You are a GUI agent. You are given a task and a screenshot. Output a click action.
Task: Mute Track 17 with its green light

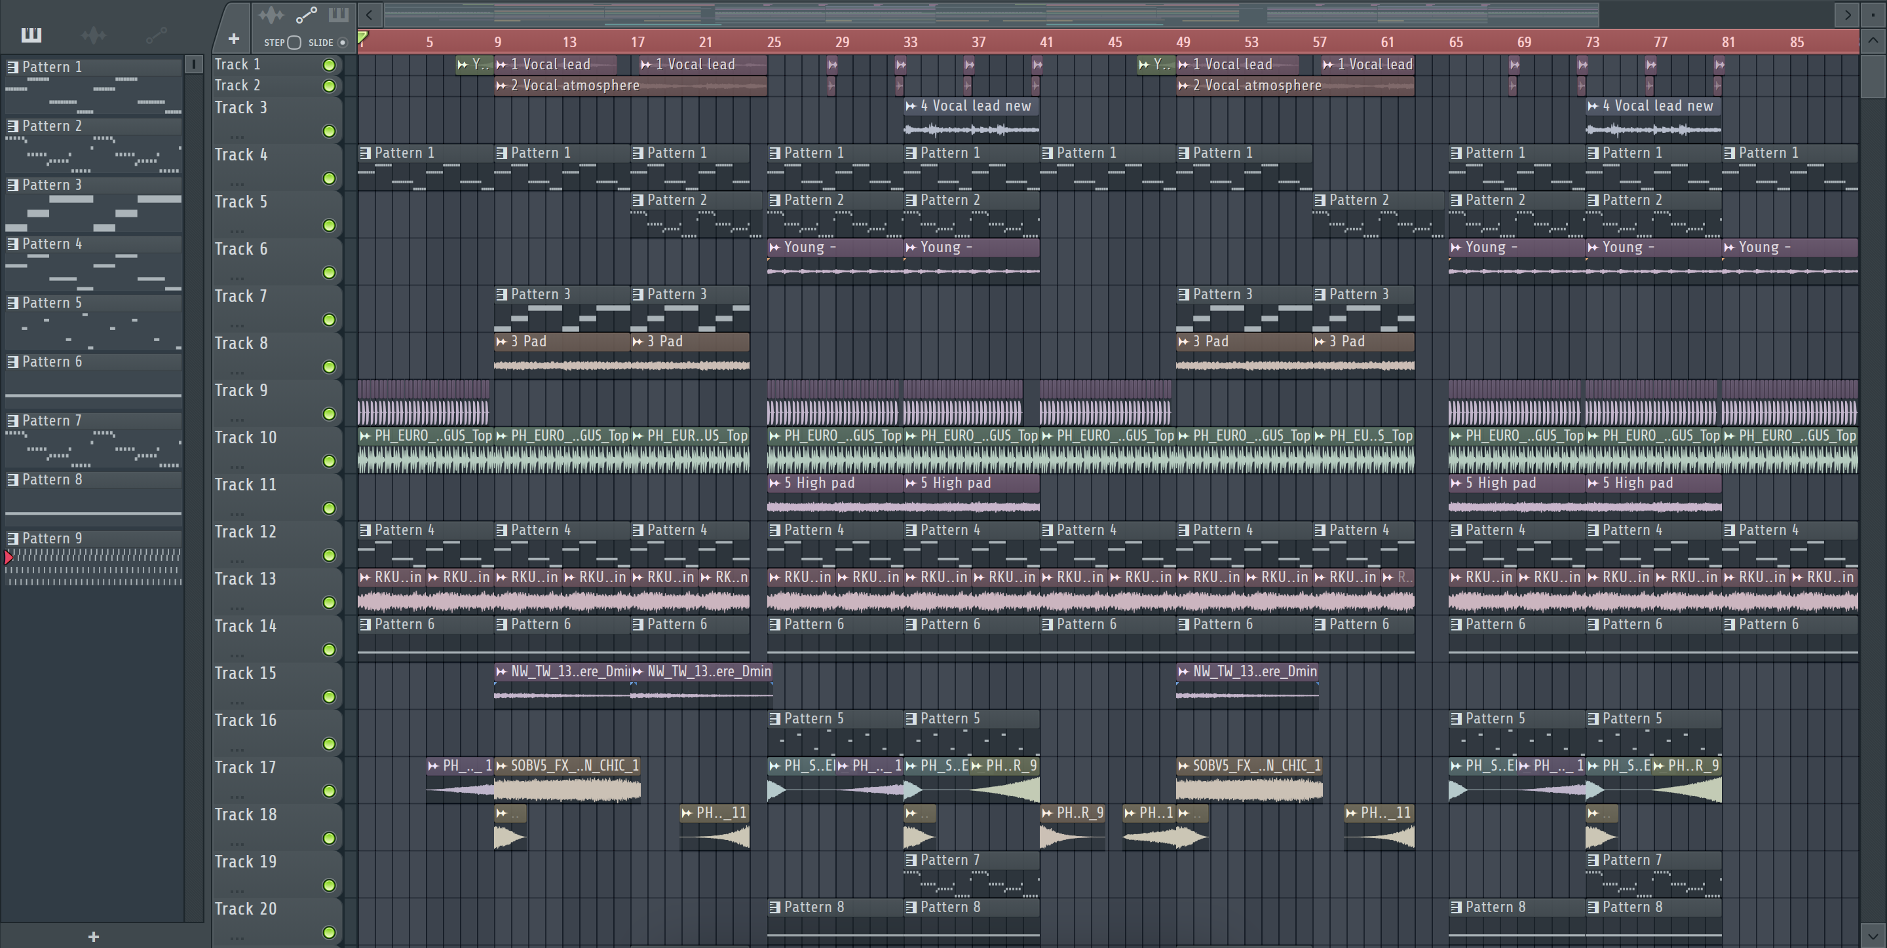click(330, 791)
